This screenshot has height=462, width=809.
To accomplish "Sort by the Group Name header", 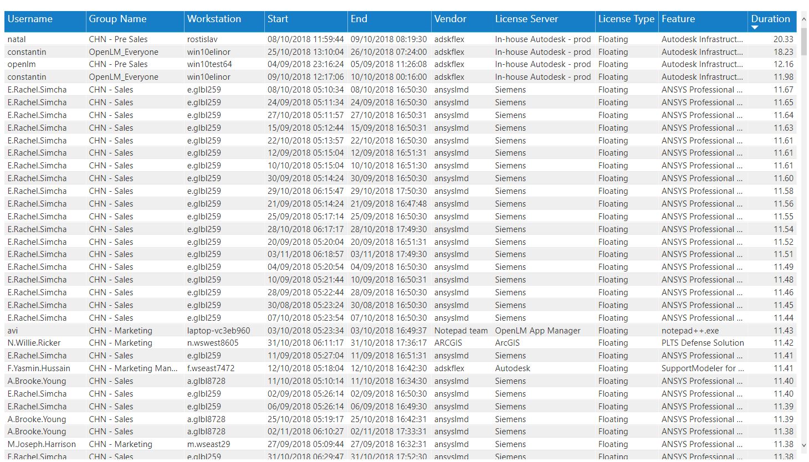I will 117,19.
